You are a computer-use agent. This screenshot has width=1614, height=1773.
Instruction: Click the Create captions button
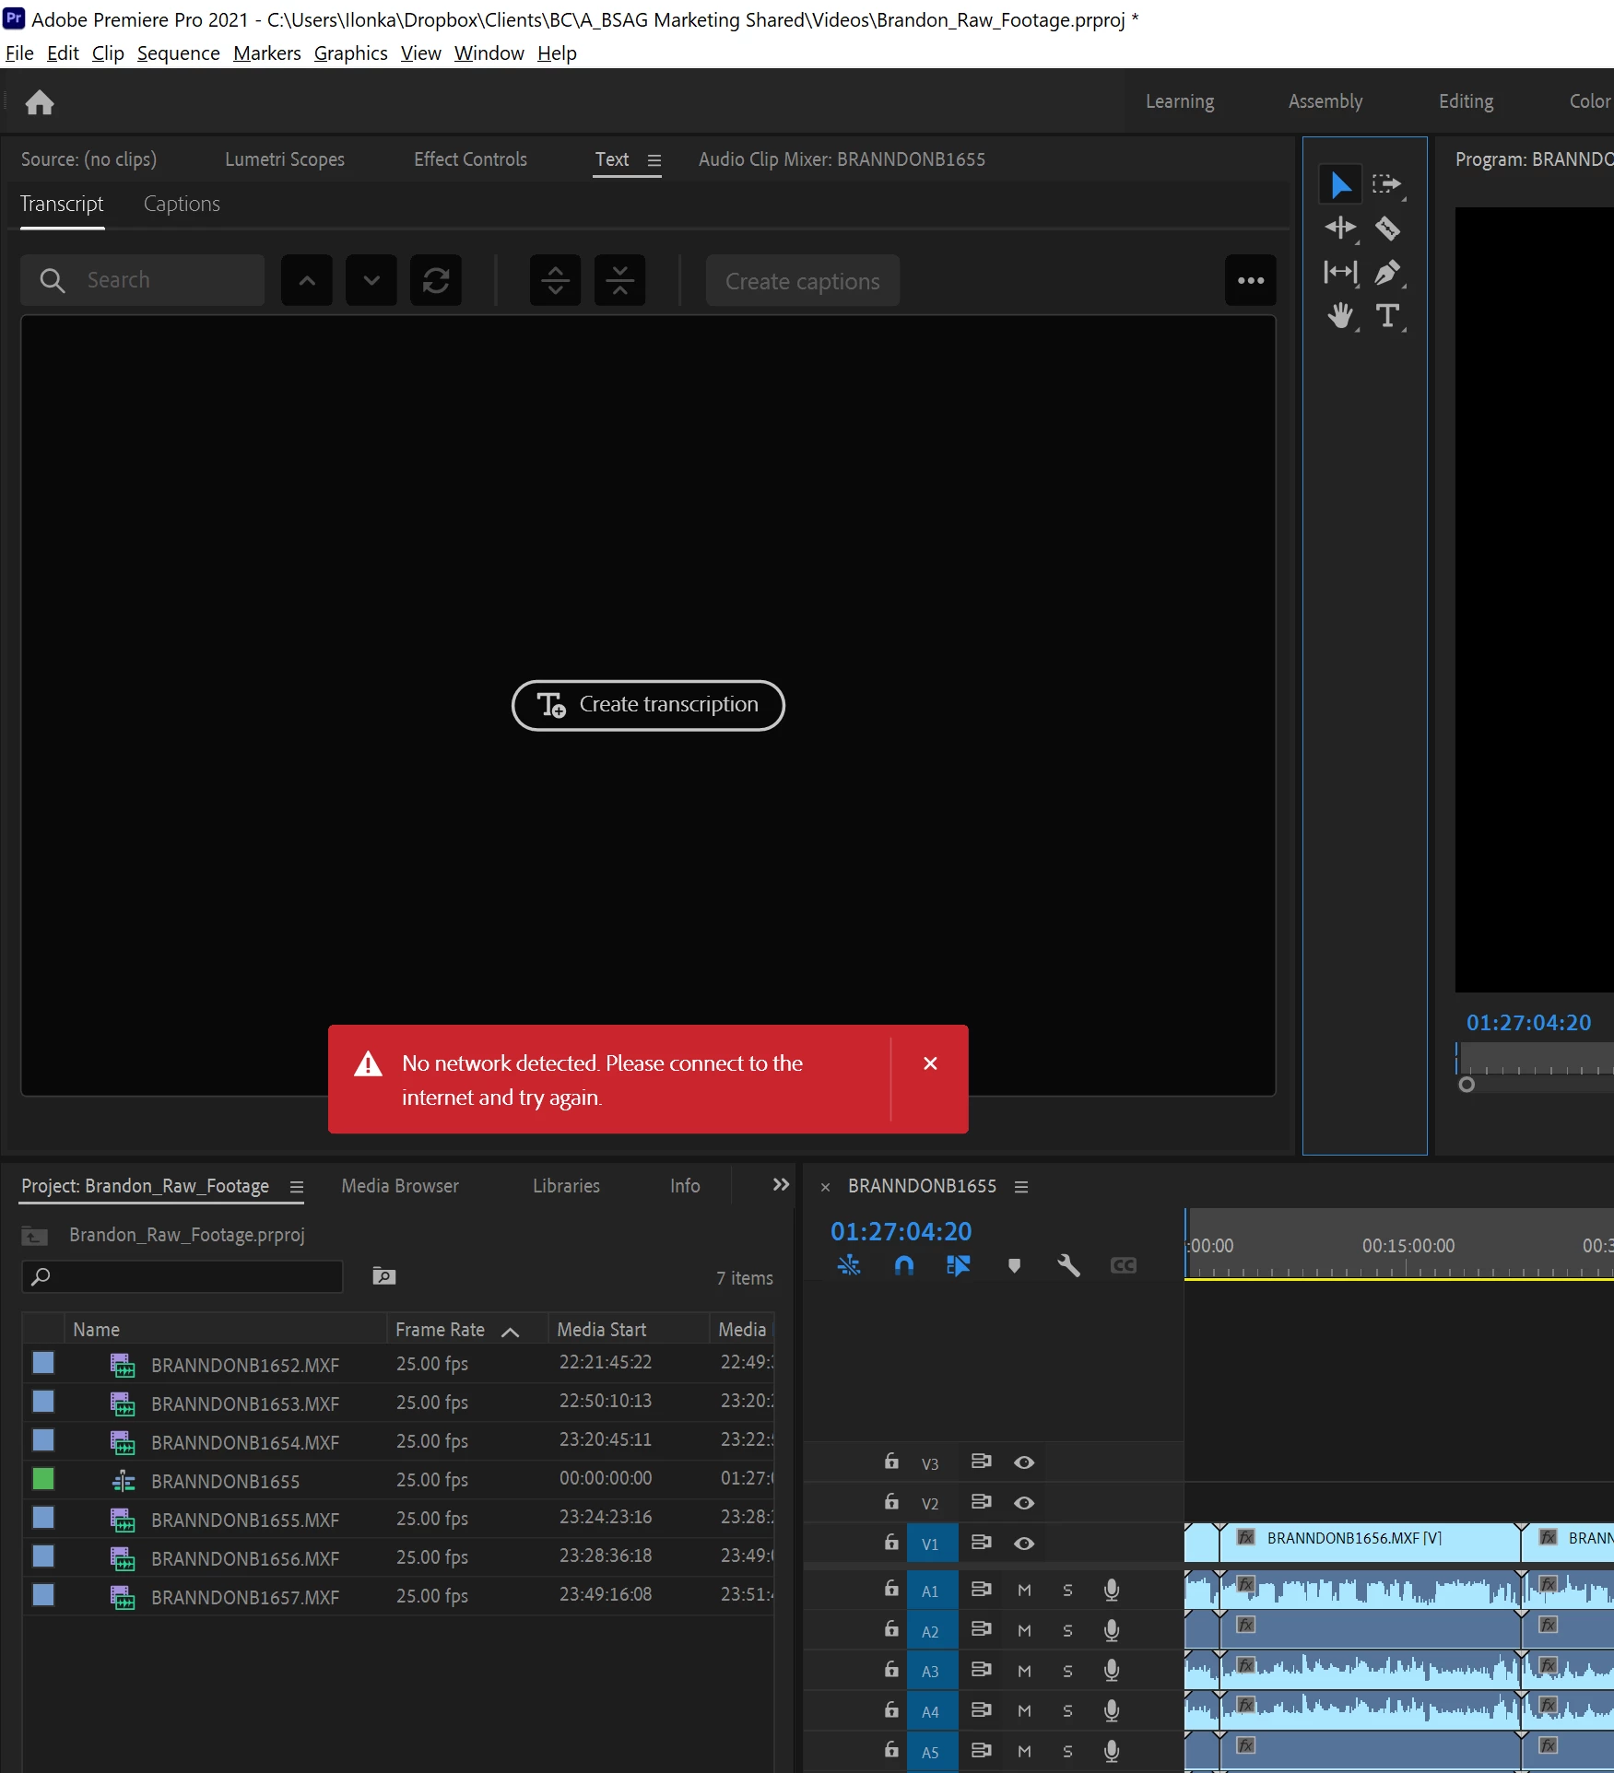[x=803, y=281]
